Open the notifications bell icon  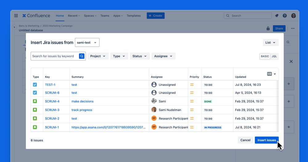coord(277,16)
